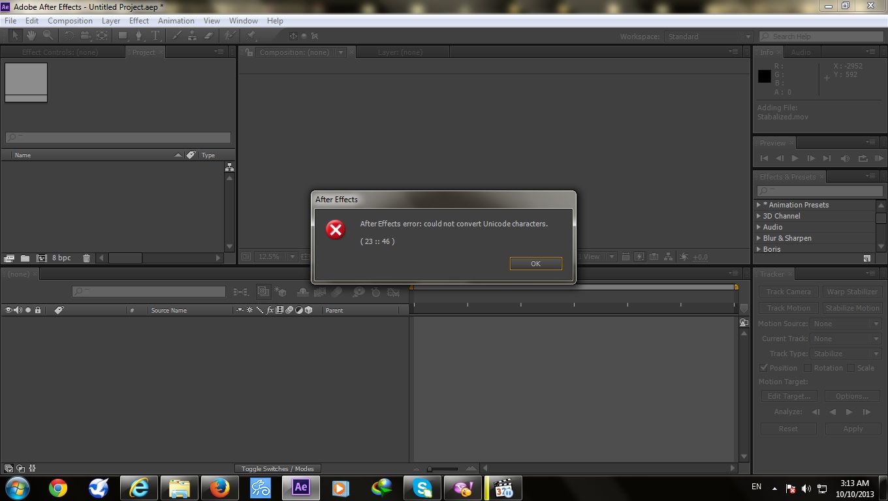Click the Warp Stabilizer button

[852, 292]
